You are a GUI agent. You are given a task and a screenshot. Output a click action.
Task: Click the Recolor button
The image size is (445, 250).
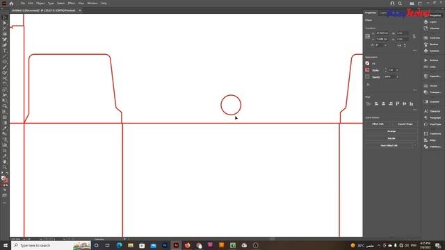(x=391, y=138)
